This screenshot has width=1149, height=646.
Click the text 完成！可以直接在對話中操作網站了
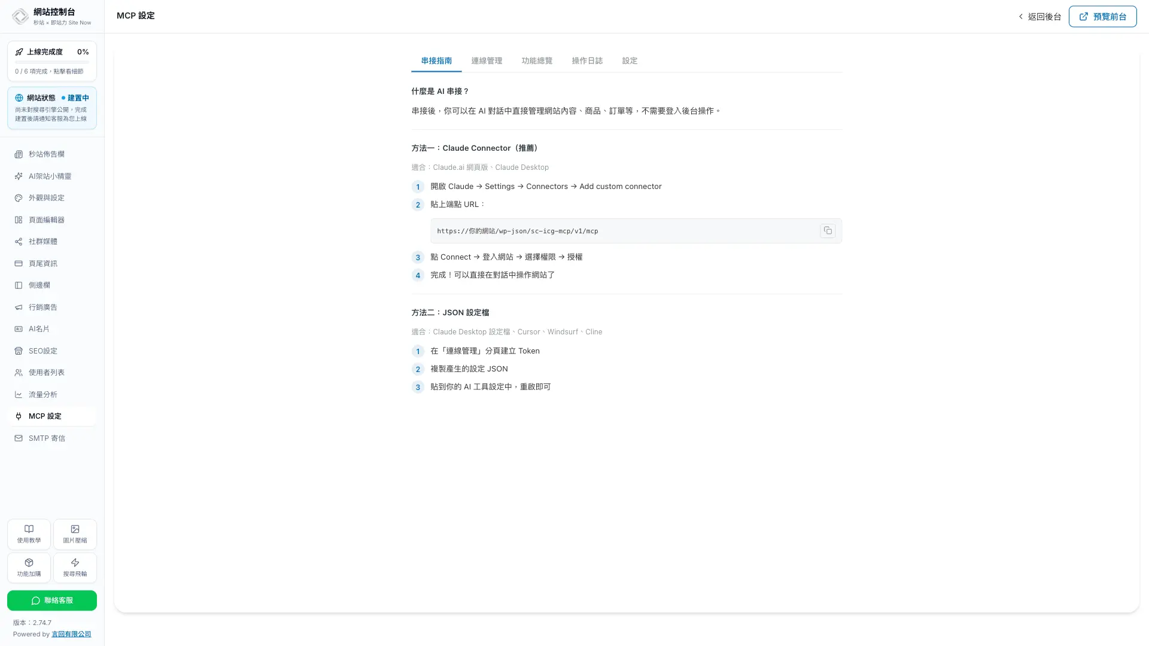coord(493,275)
